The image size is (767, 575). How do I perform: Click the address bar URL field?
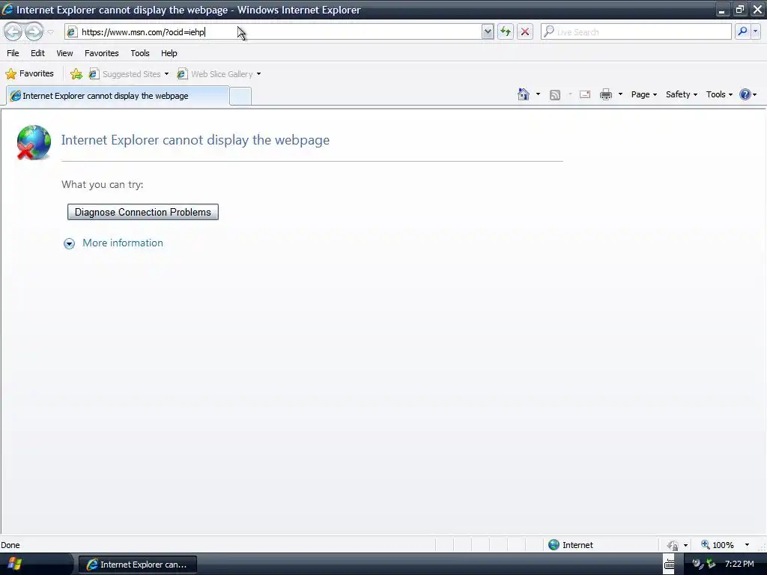click(x=274, y=32)
